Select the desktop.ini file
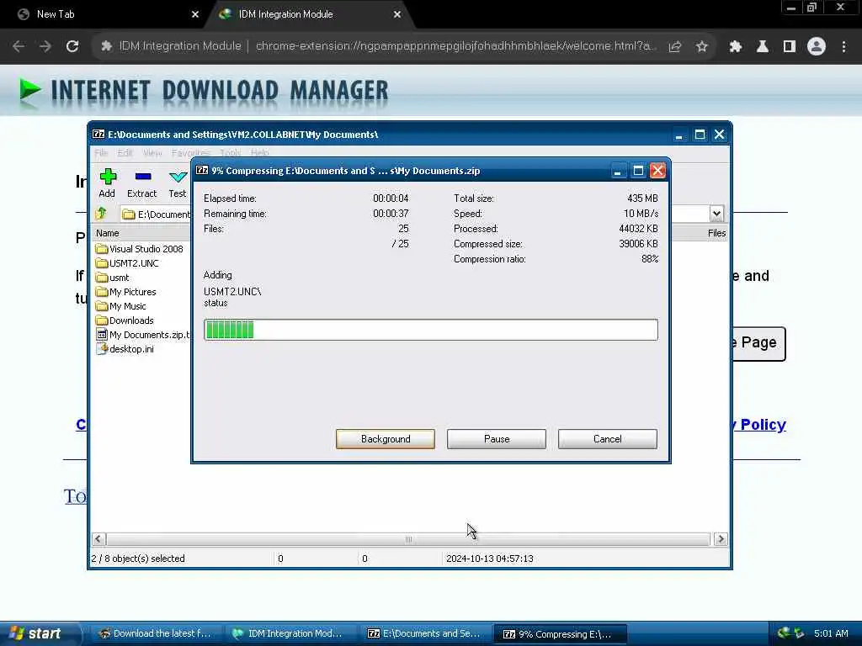Image resolution: width=862 pixels, height=646 pixels. click(x=125, y=349)
